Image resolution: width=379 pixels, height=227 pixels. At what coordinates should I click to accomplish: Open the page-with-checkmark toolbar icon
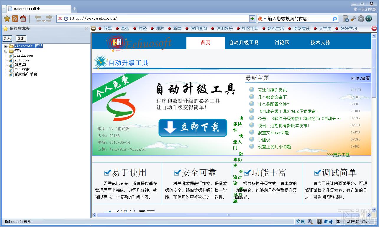point(346,19)
